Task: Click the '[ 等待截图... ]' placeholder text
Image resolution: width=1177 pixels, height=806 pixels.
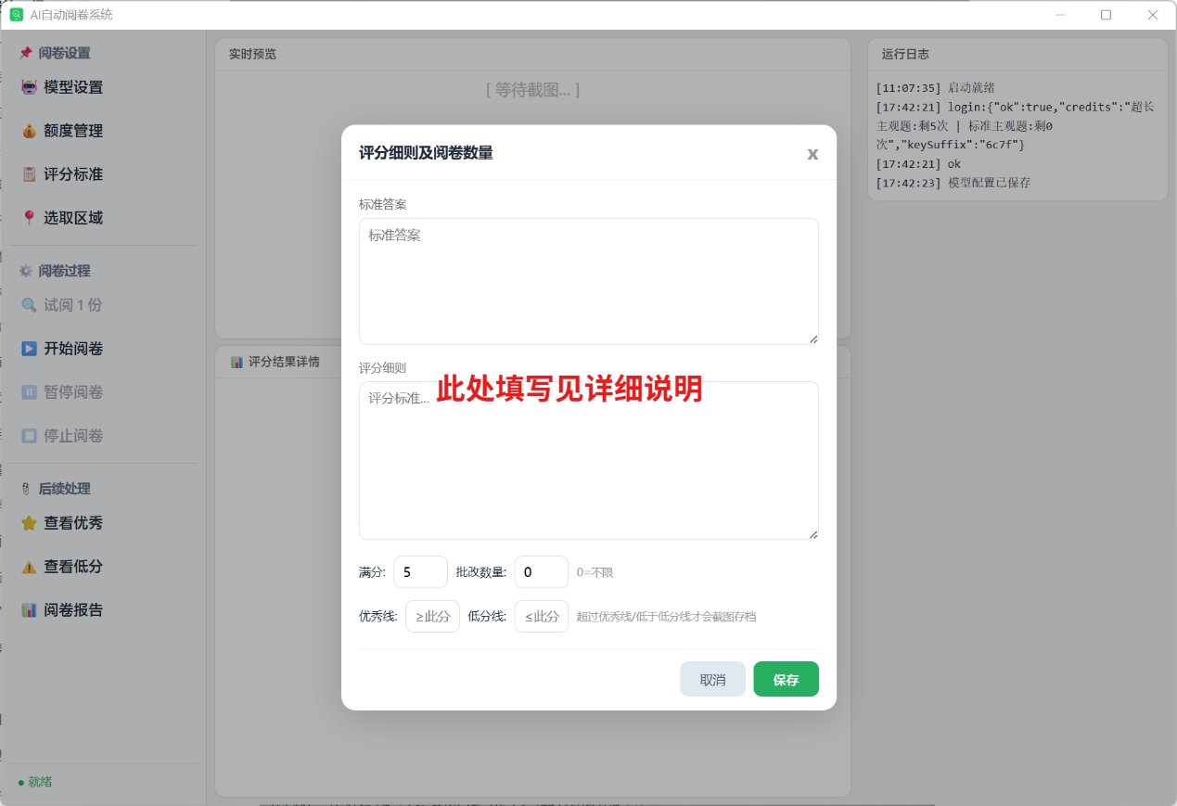Action: [532, 90]
